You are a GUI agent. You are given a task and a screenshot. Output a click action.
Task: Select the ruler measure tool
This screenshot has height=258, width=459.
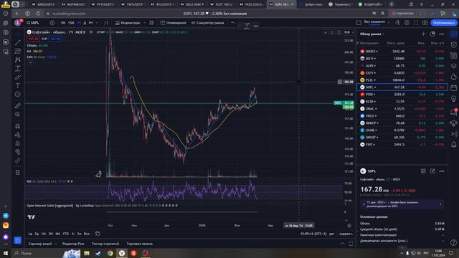click(x=17, y=105)
